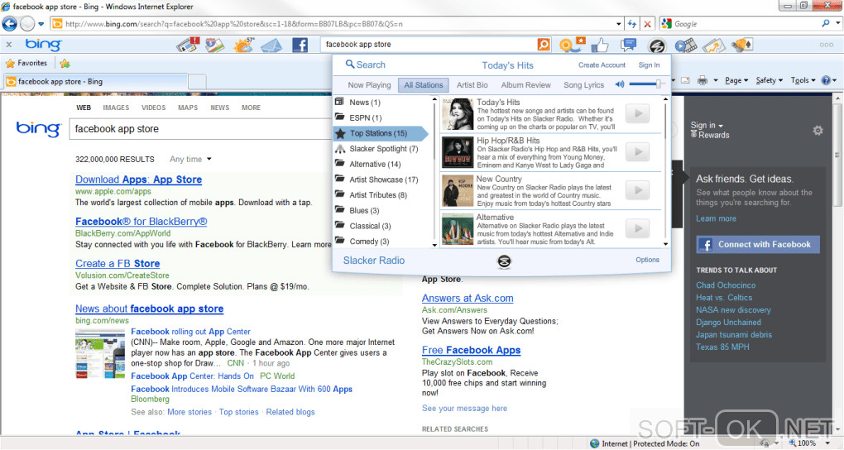Open the Bing sidebar settings gear
The width and height of the screenshot is (844, 450).
818,130
